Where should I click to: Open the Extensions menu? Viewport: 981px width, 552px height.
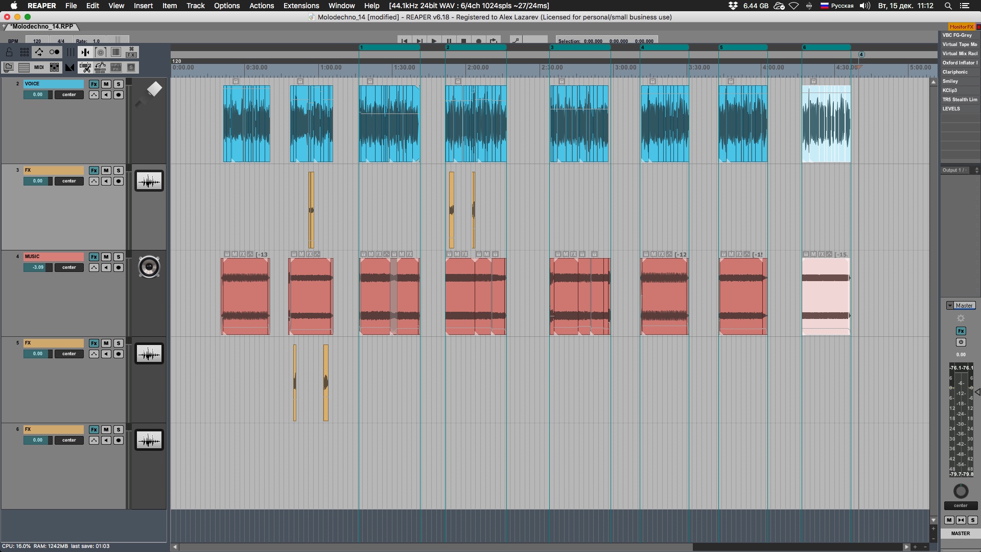pos(301,6)
